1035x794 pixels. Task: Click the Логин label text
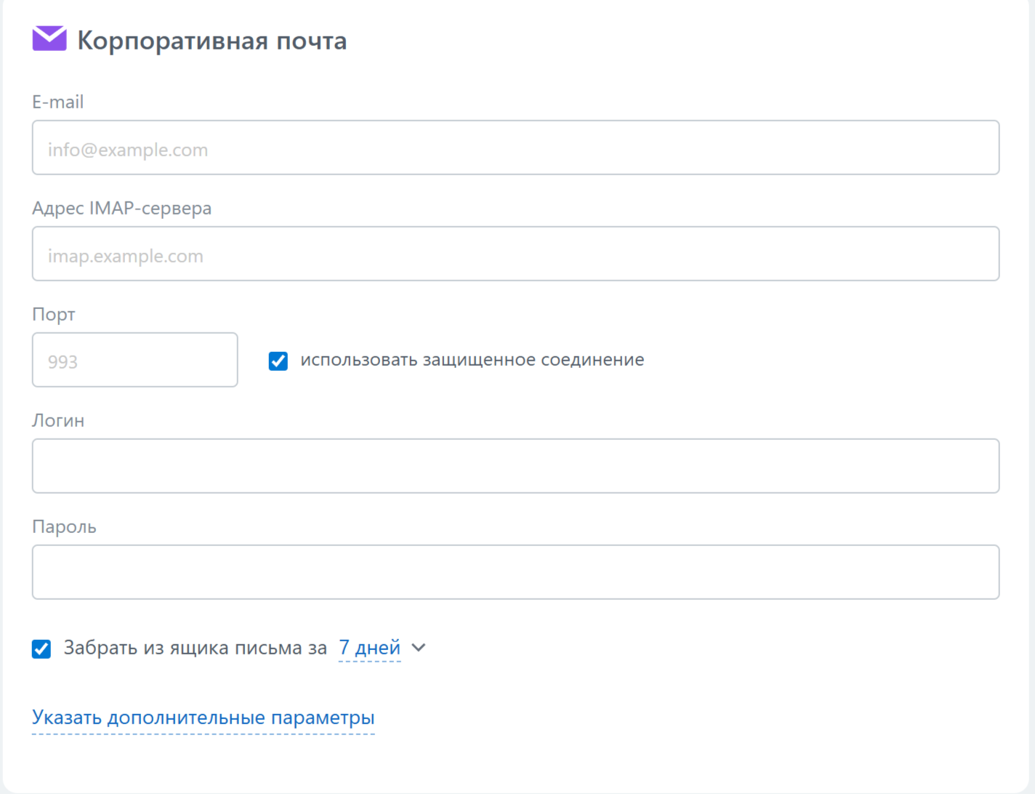tap(58, 420)
